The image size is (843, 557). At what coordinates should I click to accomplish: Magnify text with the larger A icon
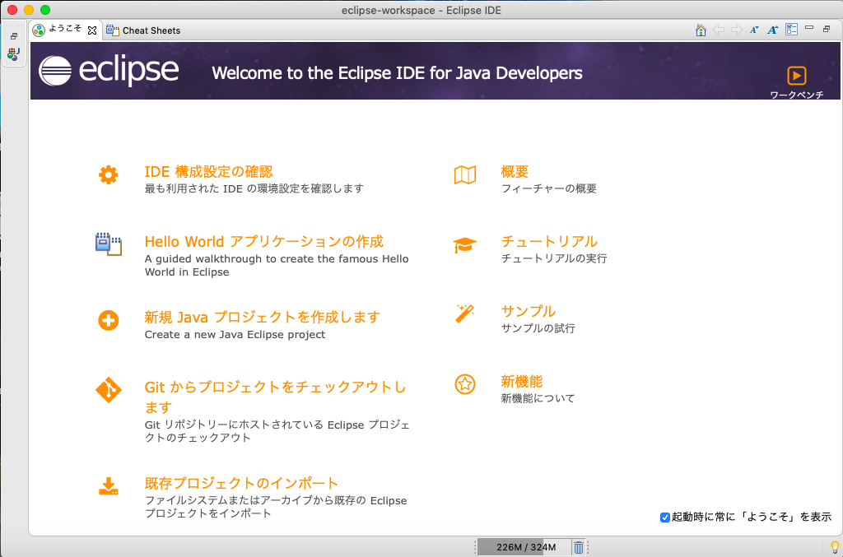point(772,30)
